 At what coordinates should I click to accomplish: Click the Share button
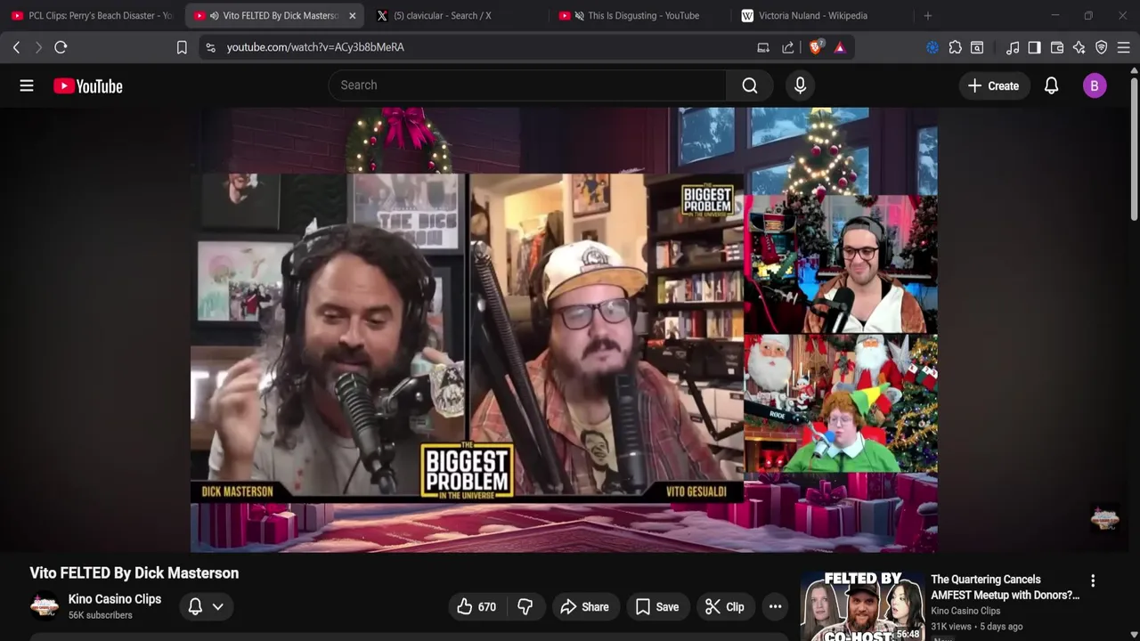(584, 606)
